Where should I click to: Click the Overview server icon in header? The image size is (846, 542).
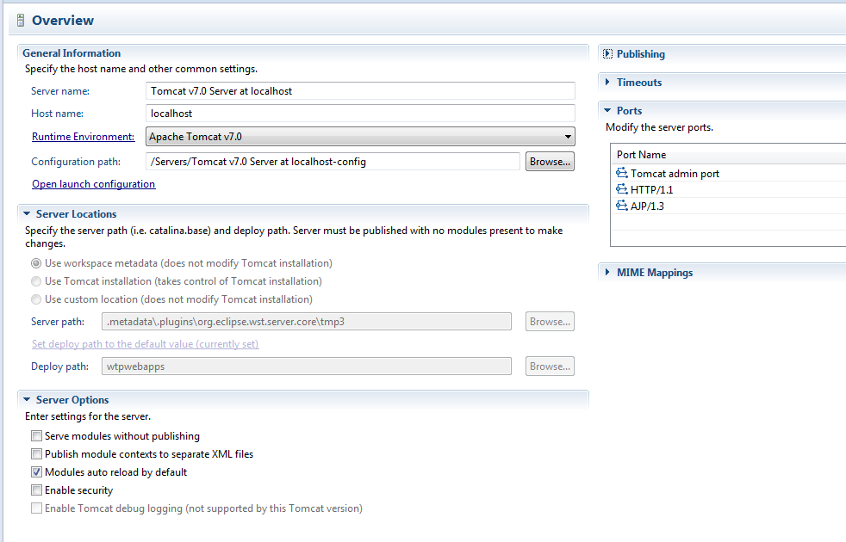[x=20, y=21]
